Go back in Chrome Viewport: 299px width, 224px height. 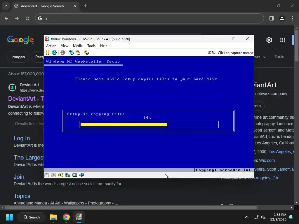pyautogui.click(x=6, y=18)
